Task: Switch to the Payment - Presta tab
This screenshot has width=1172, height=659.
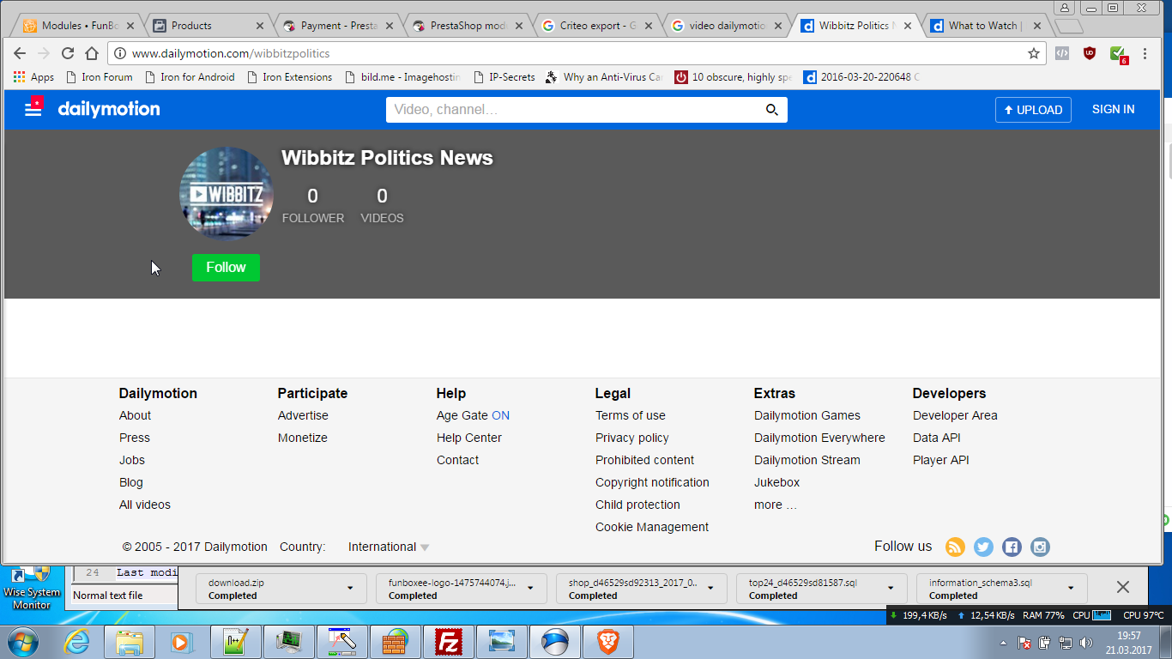Action: click(337, 26)
